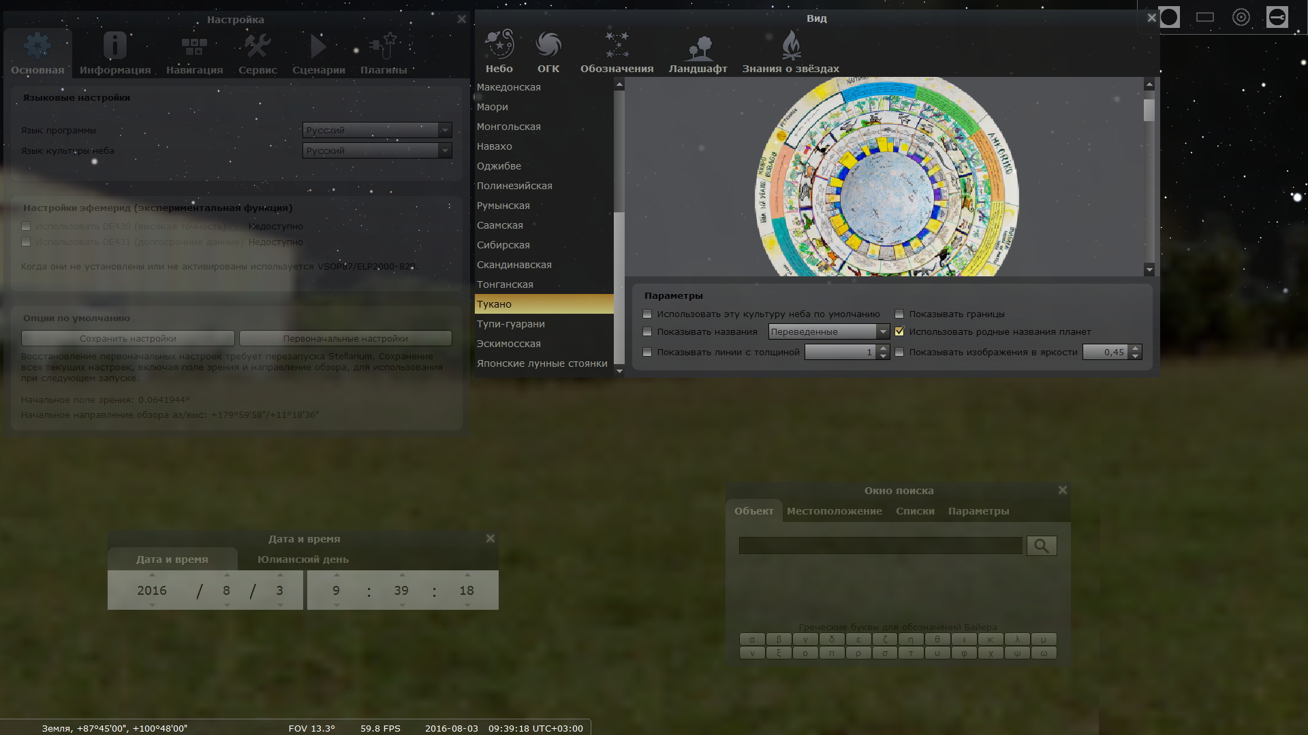Open the Навигация tab in settings
Viewport: 1308px width, 735px height.
coord(194,53)
